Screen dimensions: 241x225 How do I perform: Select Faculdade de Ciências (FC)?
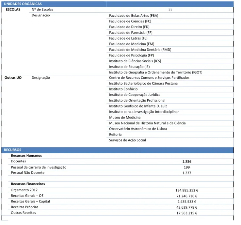click(x=130, y=21)
